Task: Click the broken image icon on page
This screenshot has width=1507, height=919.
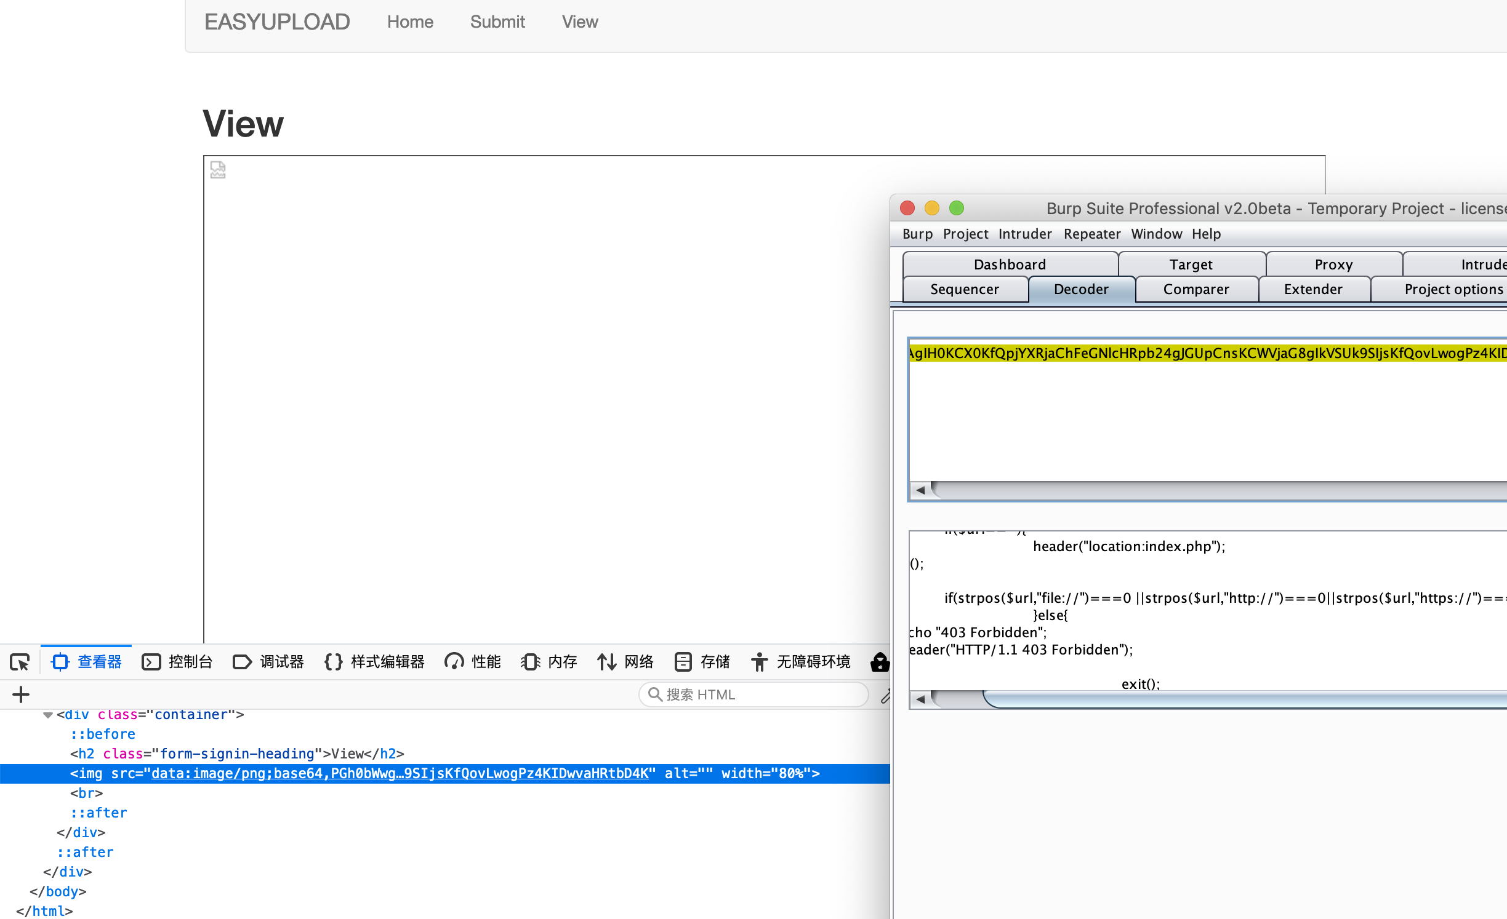Action: [218, 170]
